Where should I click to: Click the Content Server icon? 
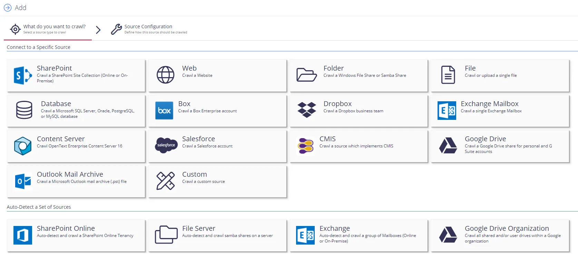[x=23, y=146]
